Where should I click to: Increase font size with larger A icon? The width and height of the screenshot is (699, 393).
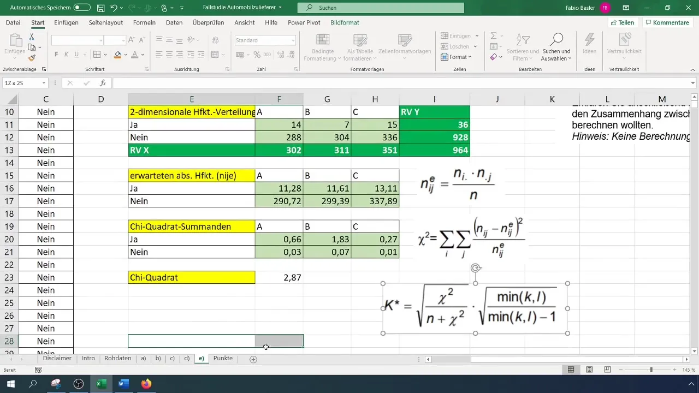point(133,40)
